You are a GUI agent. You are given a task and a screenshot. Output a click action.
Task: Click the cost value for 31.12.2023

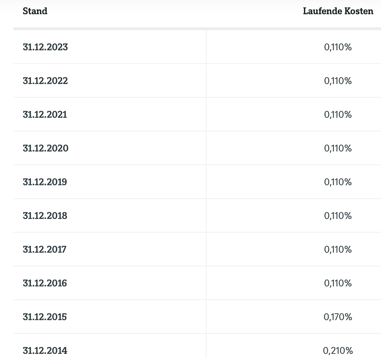pyautogui.click(x=338, y=47)
